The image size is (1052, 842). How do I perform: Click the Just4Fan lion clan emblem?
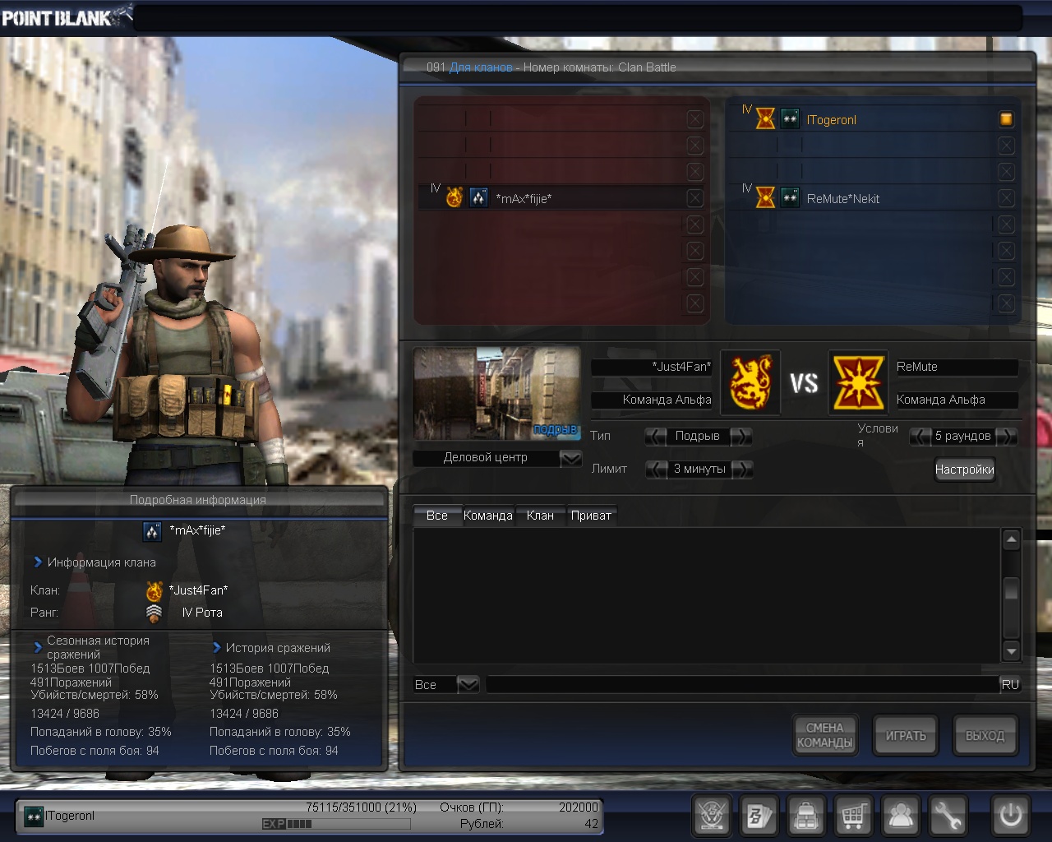coord(750,383)
